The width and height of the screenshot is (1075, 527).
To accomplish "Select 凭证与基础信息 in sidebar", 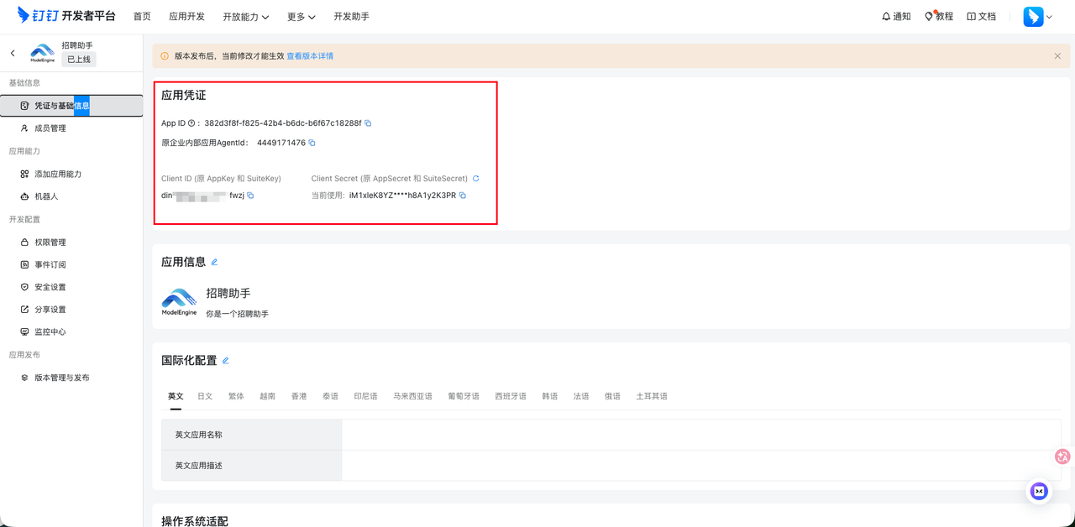I will pyautogui.click(x=71, y=106).
